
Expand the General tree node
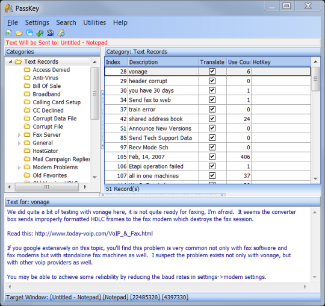tap(19, 143)
